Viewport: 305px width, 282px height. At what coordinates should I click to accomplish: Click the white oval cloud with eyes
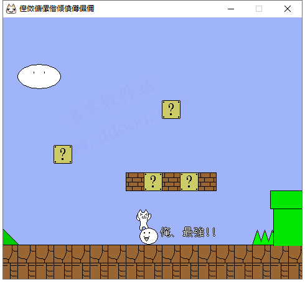coord(39,77)
